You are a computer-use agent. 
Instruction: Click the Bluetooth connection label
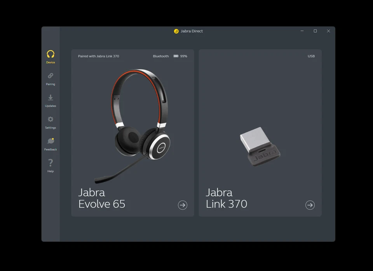tap(160, 56)
